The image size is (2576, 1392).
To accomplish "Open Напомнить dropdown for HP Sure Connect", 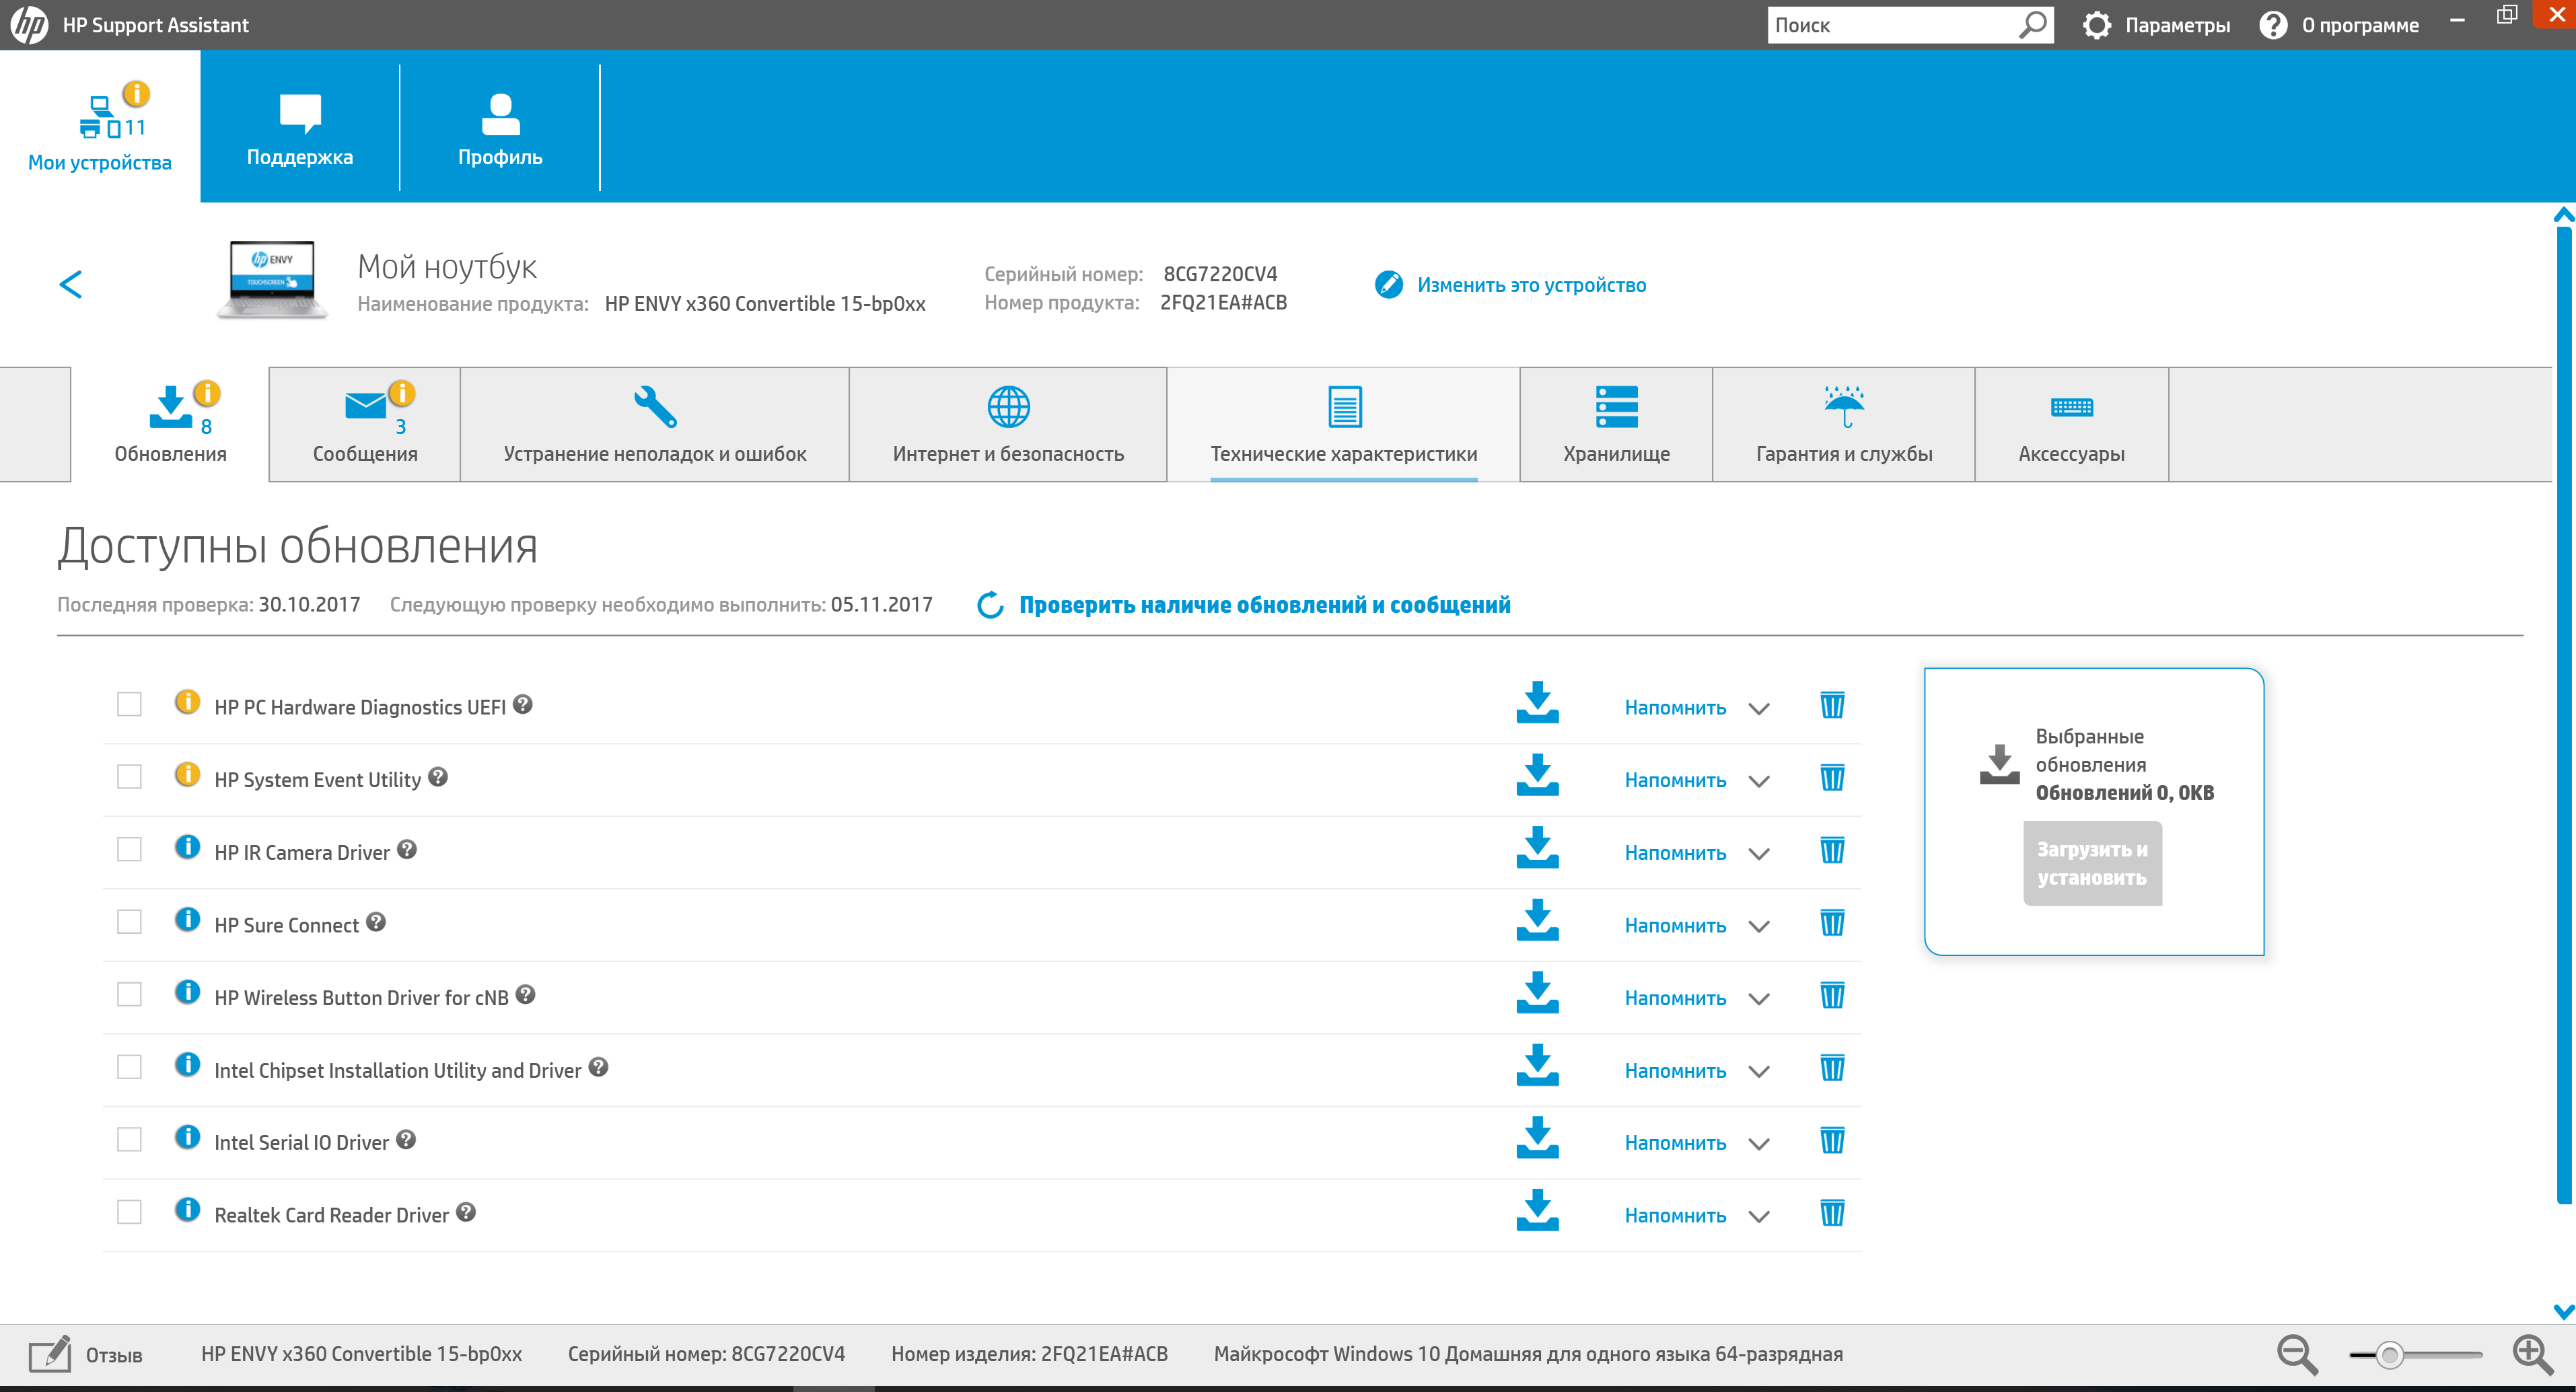I will (1759, 927).
